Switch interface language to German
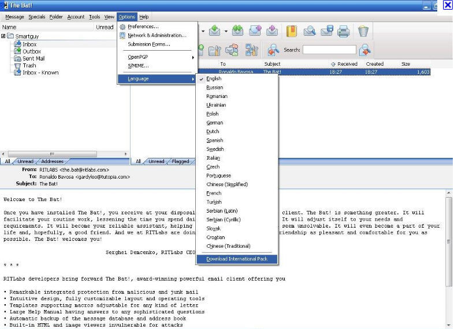The height and width of the screenshot is (329, 454). (214, 123)
